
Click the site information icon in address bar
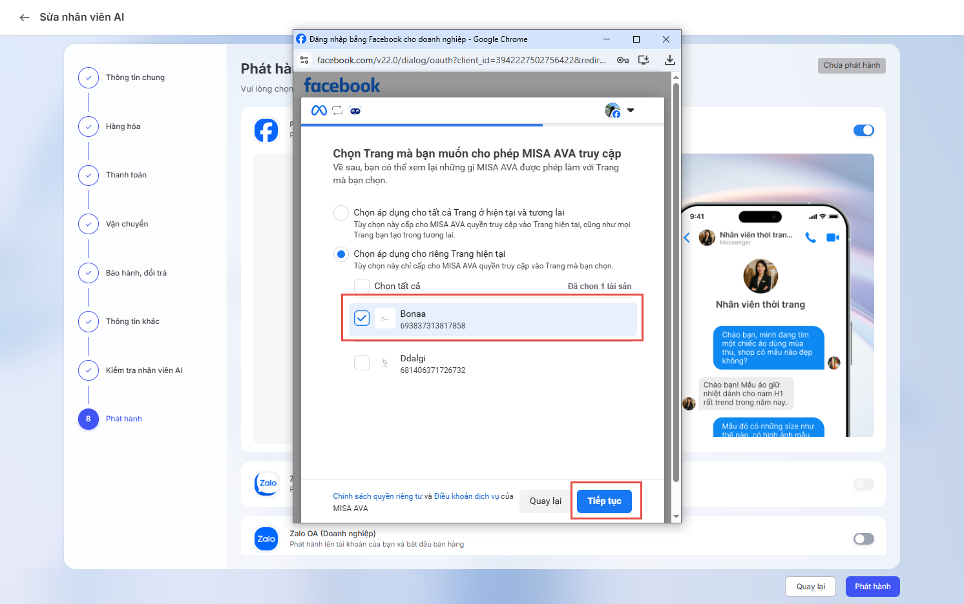(304, 60)
